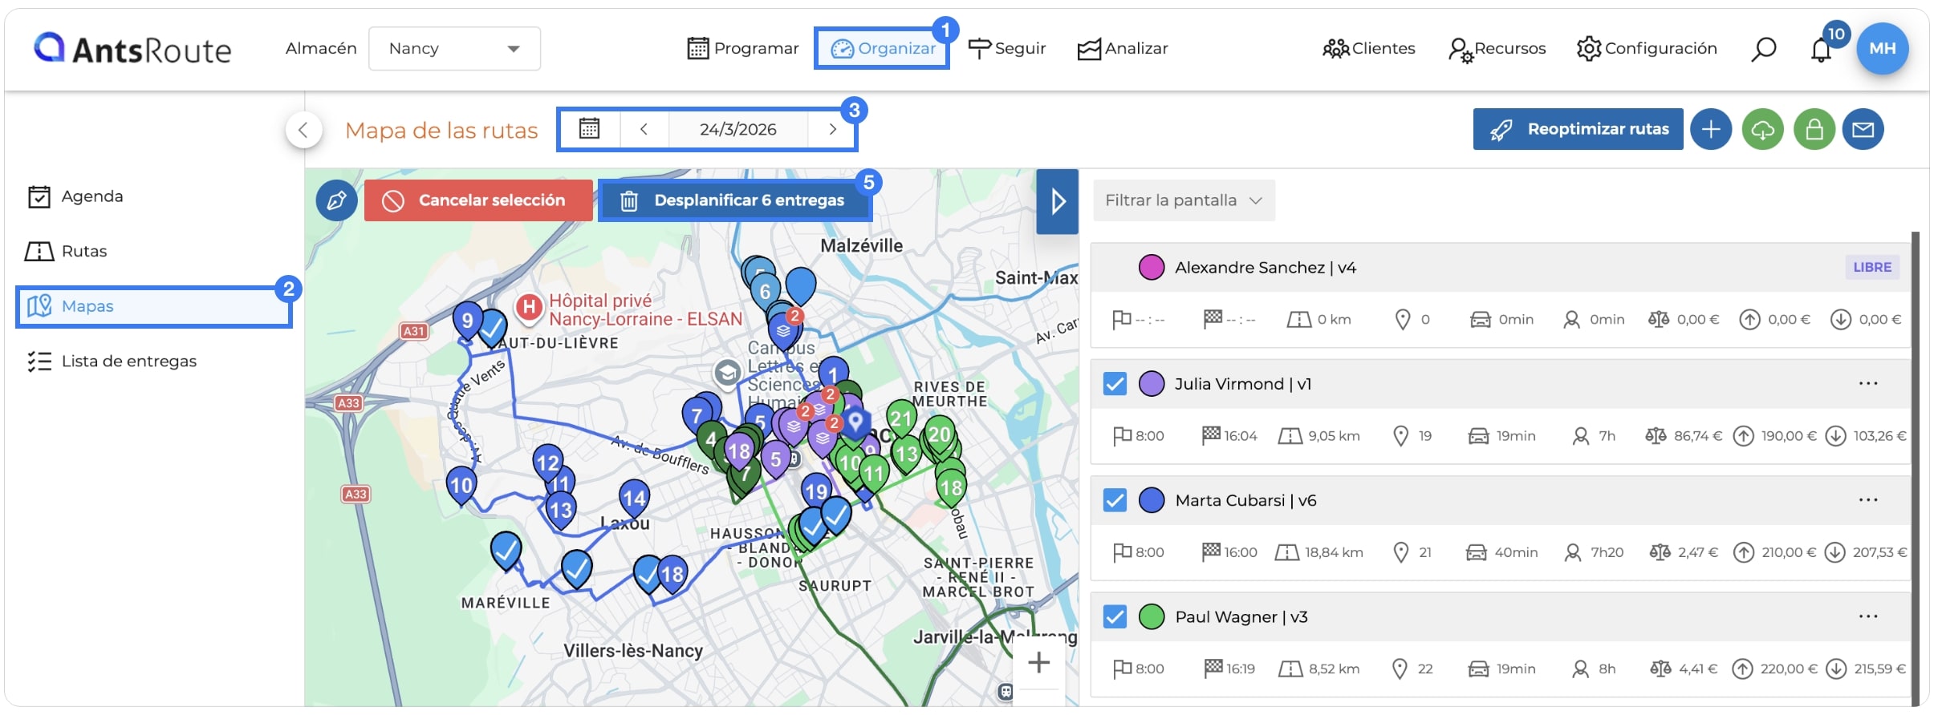This screenshot has width=1934, height=715.
Task: Go to Recursos section
Action: [1497, 49]
